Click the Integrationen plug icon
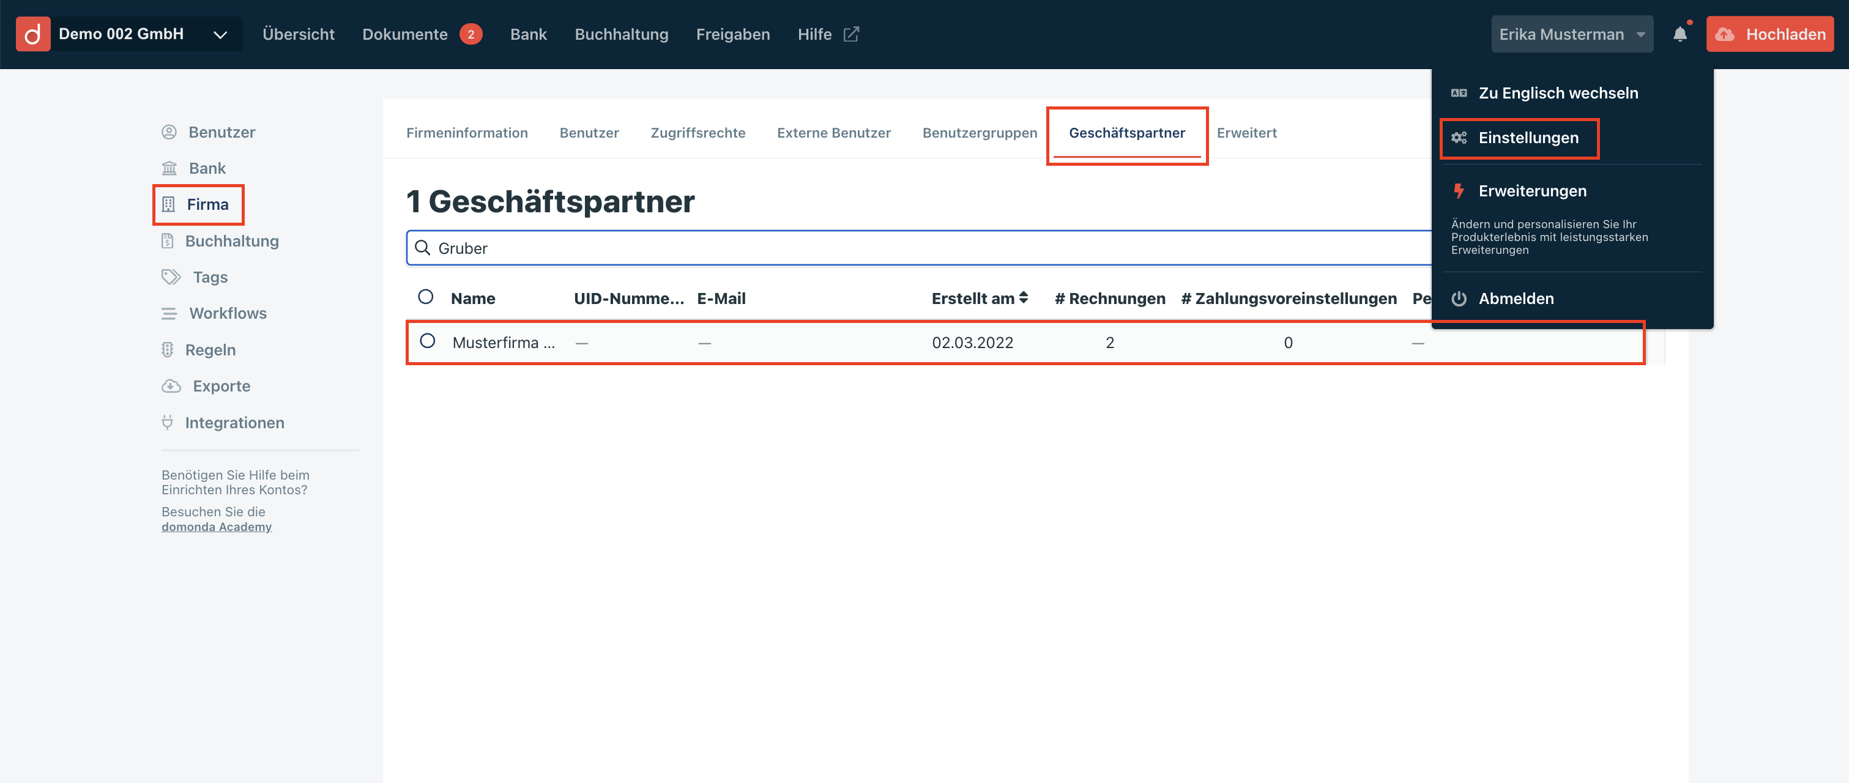 (167, 423)
